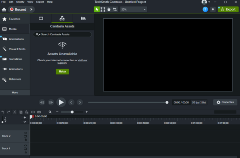Hide Track 2 with the eye icon

coord(26,133)
